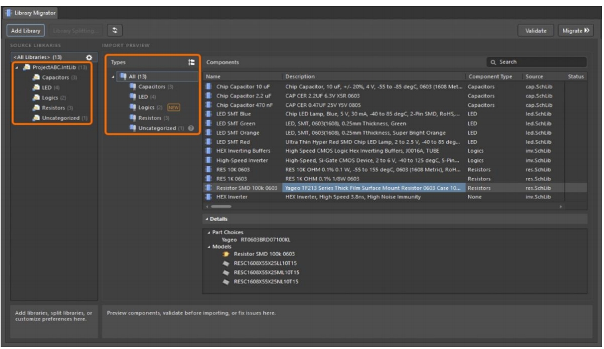Click the horizontal scrollbar in components table
The height and width of the screenshot is (349, 604).
pos(221,207)
